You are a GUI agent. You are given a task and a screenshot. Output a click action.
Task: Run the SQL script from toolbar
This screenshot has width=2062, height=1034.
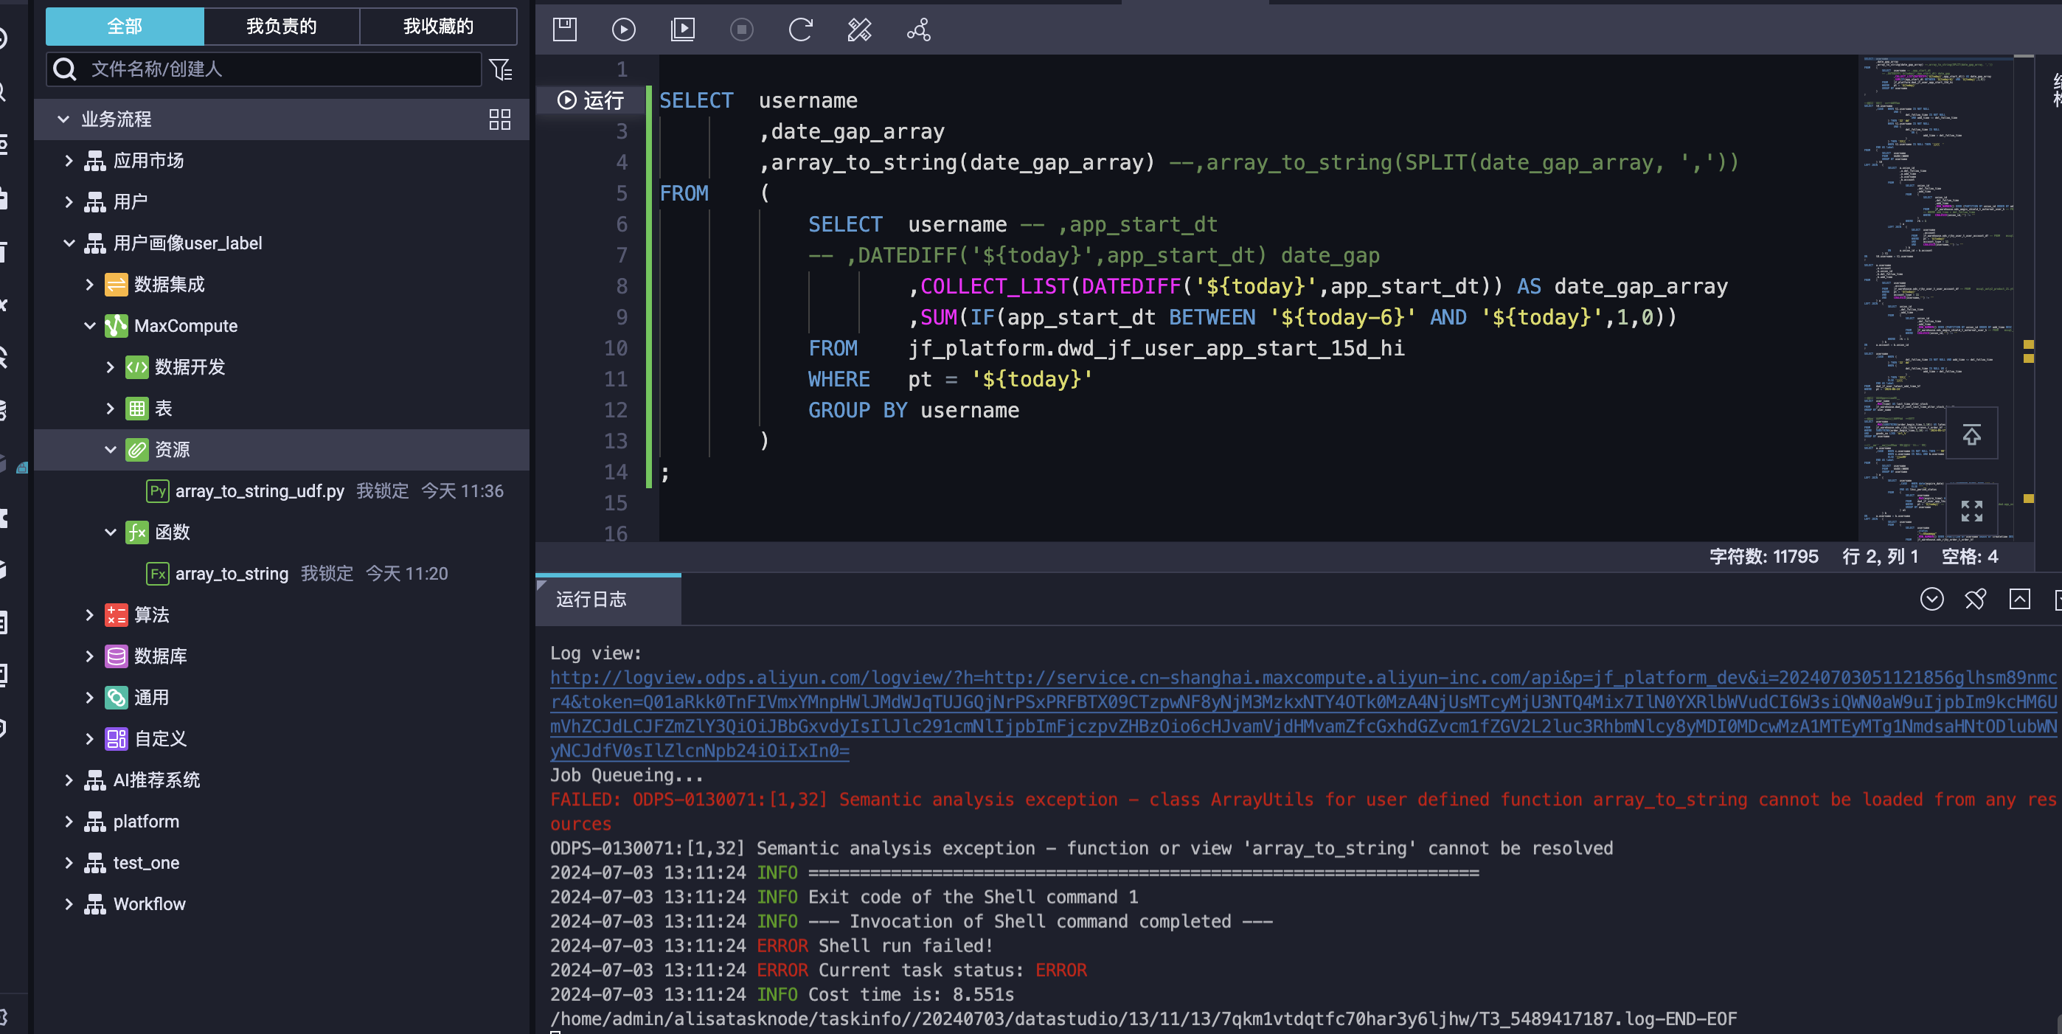624,30
